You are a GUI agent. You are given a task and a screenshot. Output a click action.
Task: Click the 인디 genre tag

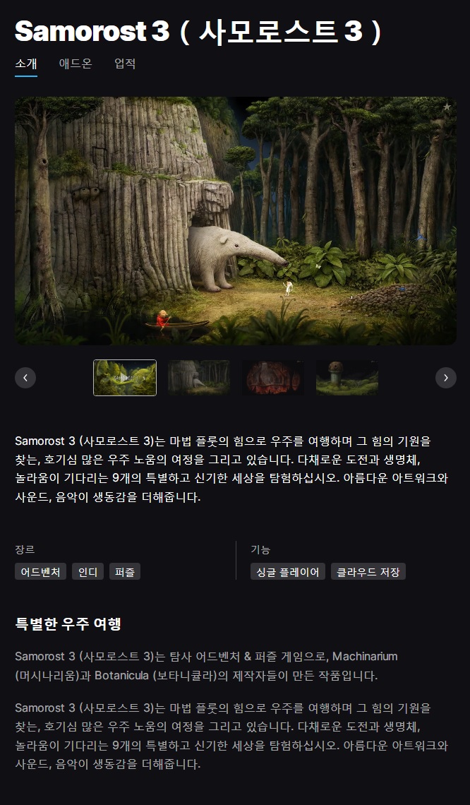(x=88, y=571)
